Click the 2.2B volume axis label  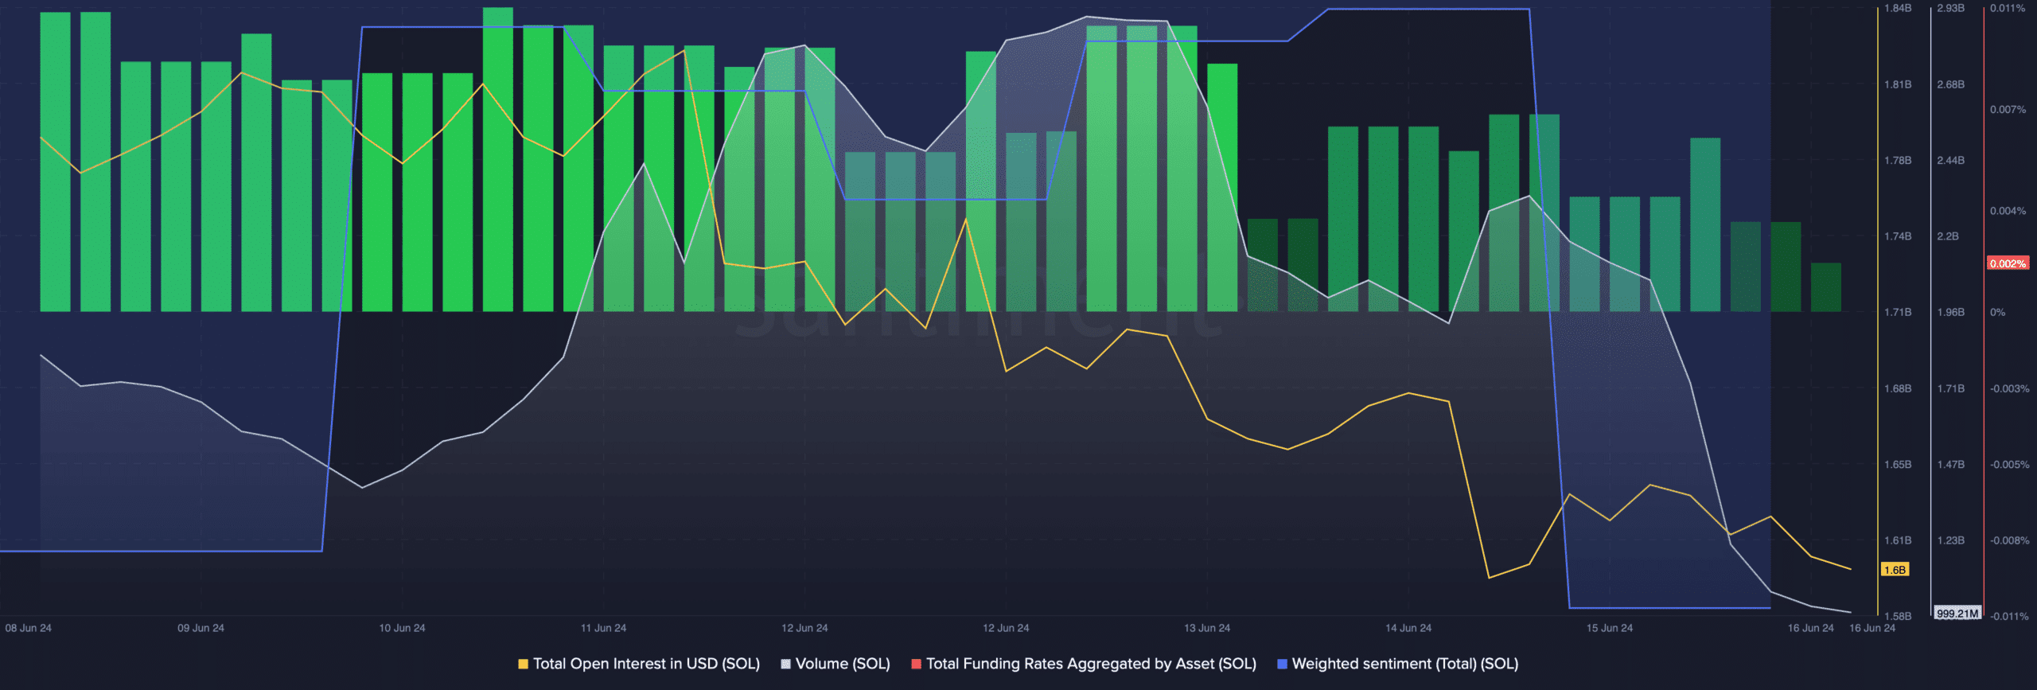pos(1948,236)
